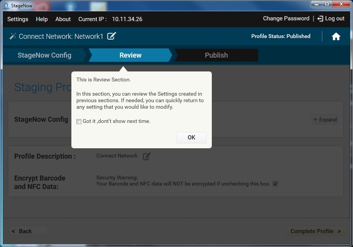Open the Help menu

coord(42,19)
